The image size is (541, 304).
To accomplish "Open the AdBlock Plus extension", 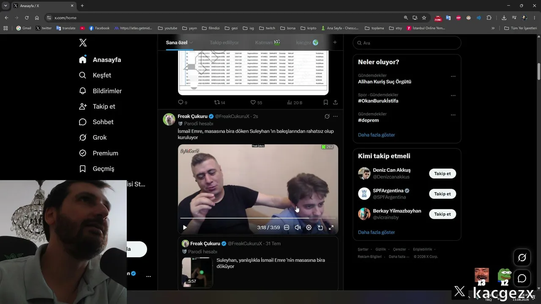I will tap(459, 18).
